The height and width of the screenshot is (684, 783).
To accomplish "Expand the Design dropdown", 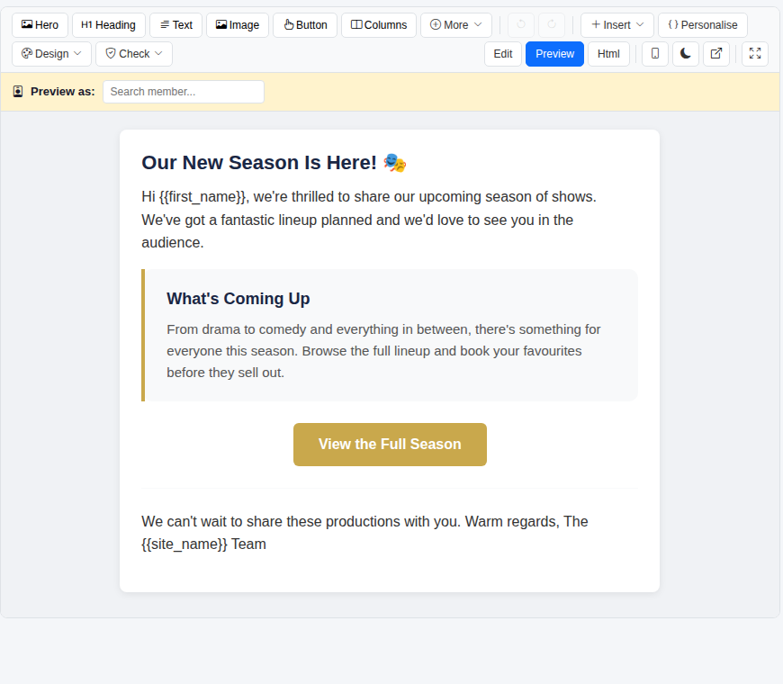I will coord(51,54).
